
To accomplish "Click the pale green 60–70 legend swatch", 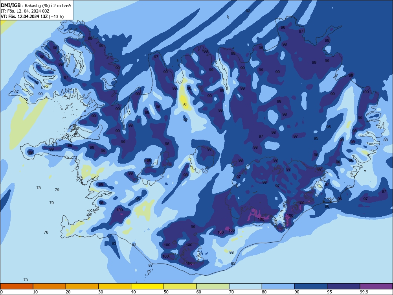I will click(x=213, y=286).
